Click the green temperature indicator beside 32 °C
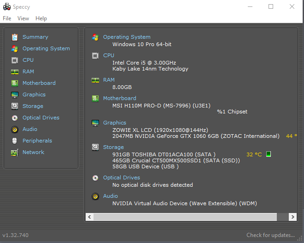 pos(269,154)
